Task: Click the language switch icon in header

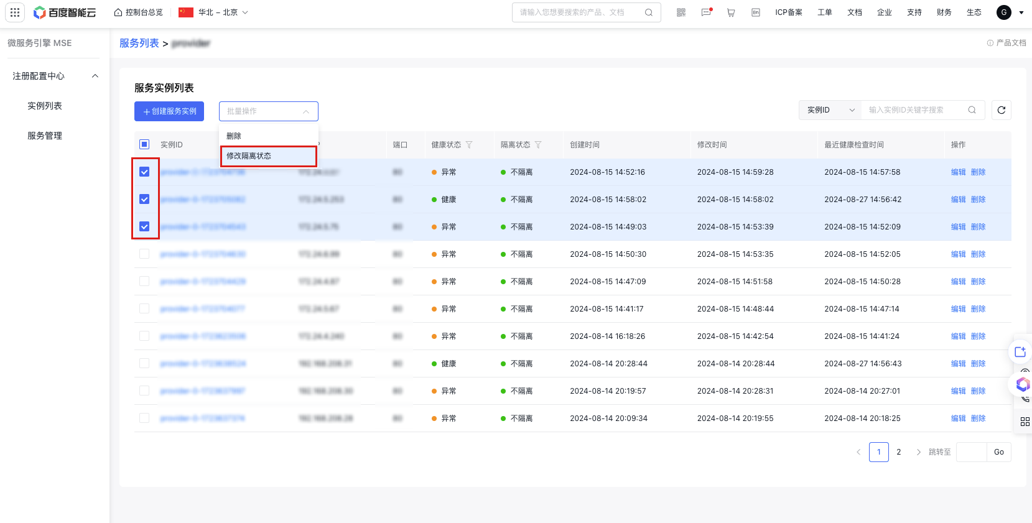Action: coord(756,12)
